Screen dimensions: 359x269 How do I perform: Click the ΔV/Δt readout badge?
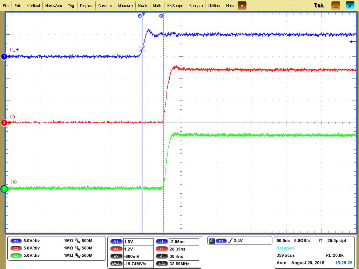[116, 263]
